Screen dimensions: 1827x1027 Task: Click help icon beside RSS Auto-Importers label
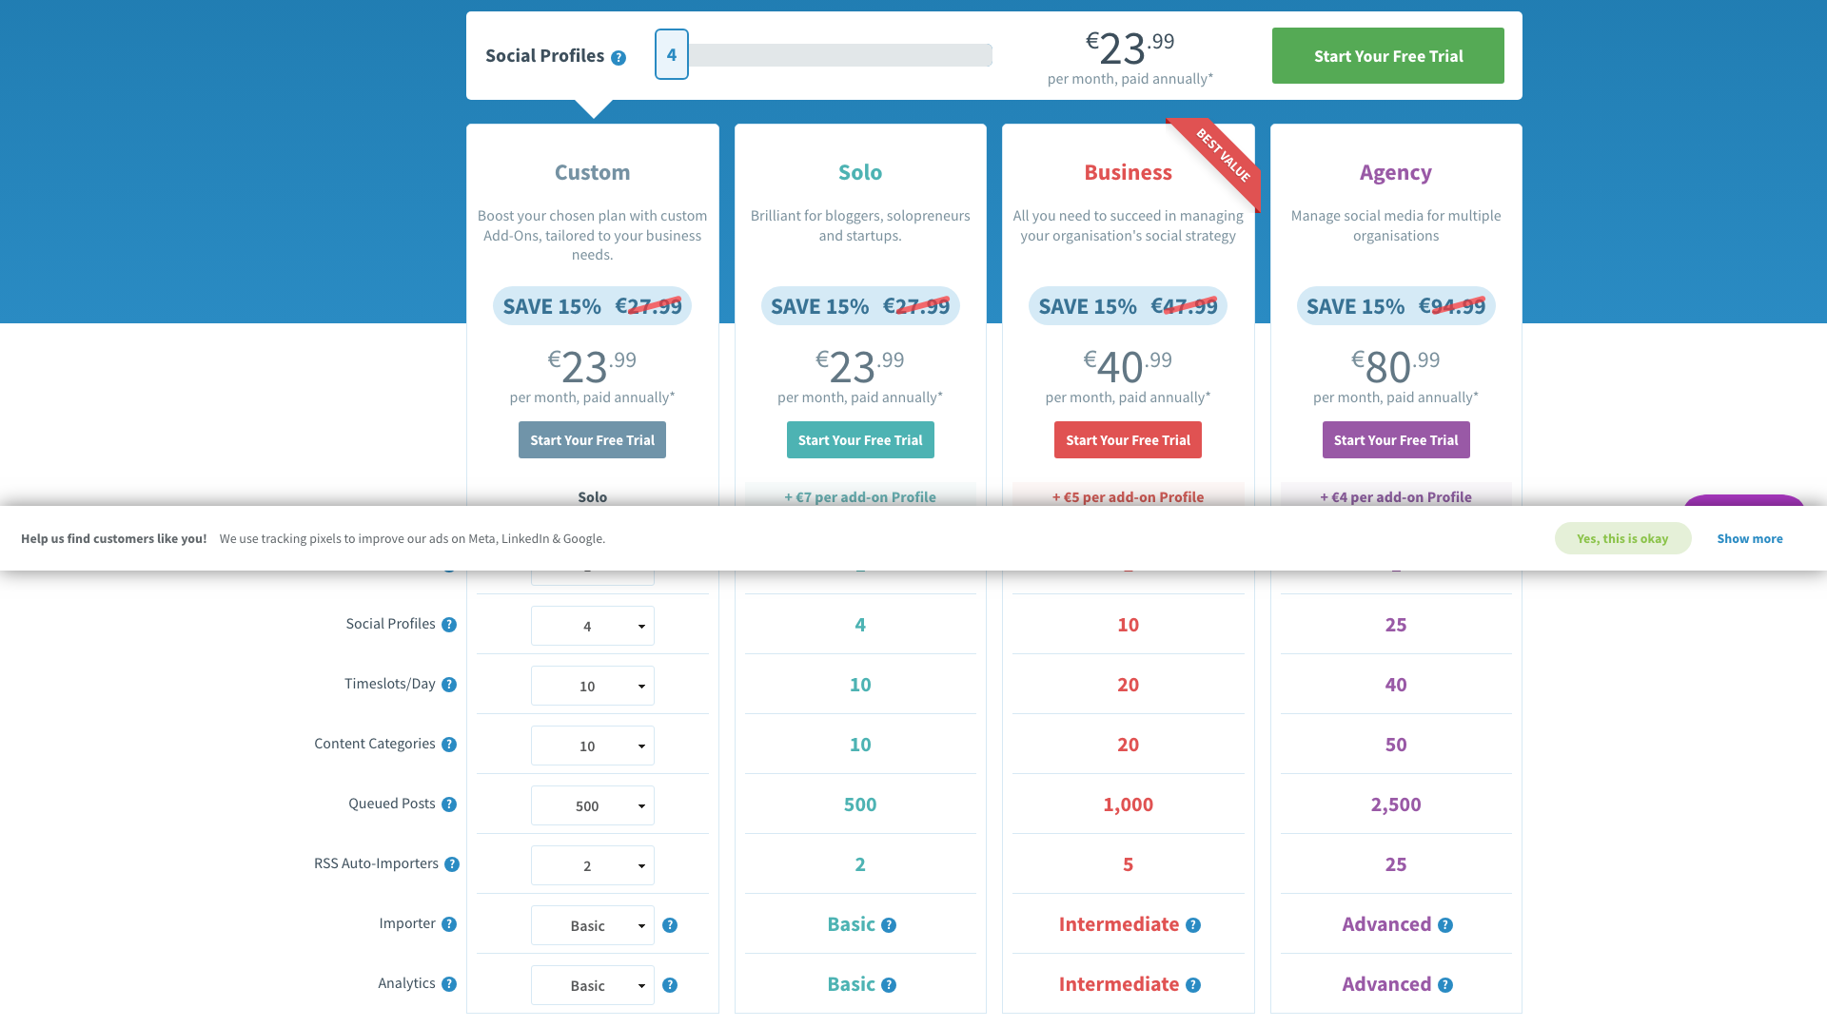coord(453,863)
